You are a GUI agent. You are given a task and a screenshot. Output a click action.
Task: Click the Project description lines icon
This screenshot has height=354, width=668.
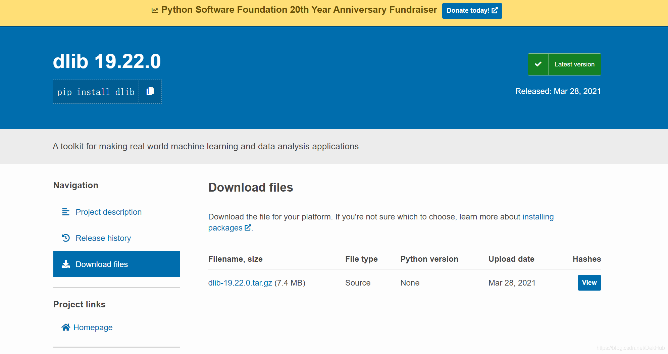tap(66, 212)
